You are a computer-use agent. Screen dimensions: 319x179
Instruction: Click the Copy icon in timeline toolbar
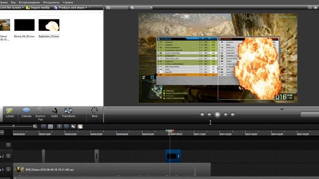73,127
